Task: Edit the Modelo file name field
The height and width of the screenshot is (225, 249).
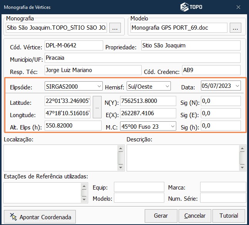Action: (179, 28)
